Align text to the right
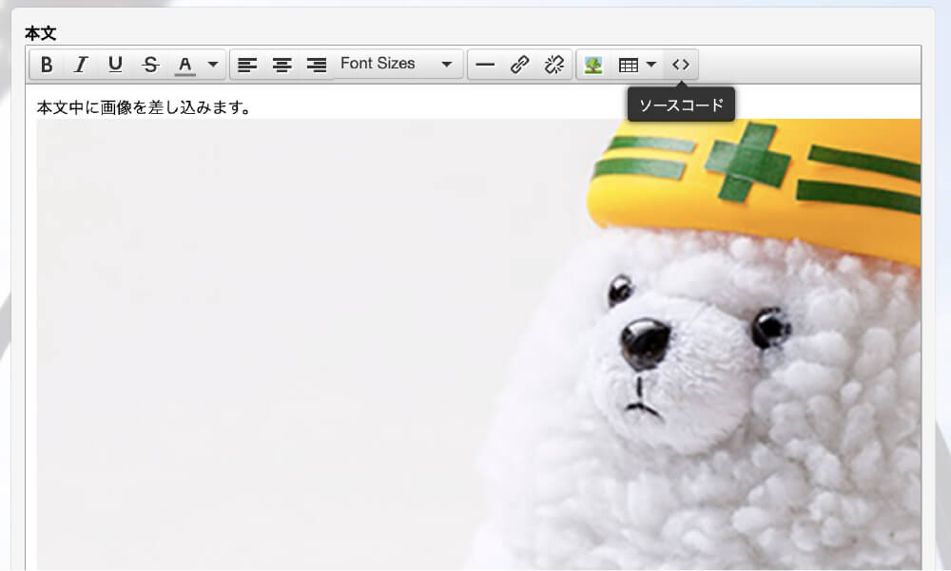Screen dimensions: 951x571 (x=317, y=65)
